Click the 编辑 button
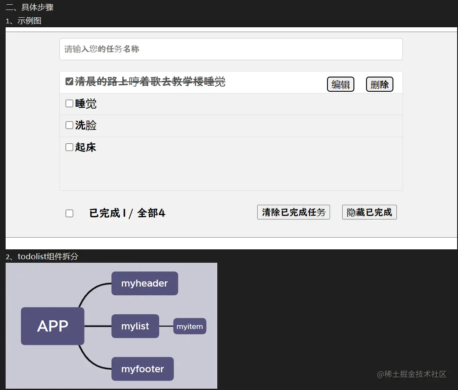The height and width of the screenshot is (390, 458). pyautogui.click(x=340, y=84)
